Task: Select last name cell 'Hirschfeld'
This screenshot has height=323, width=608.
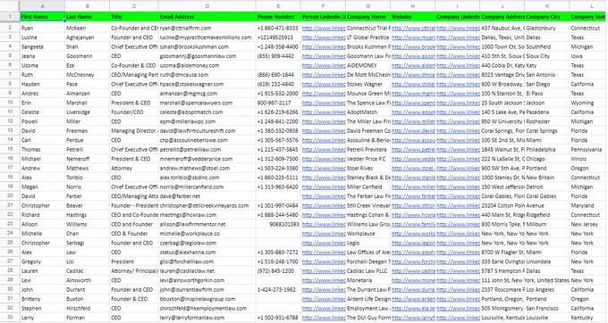Action: pos(88,309)
